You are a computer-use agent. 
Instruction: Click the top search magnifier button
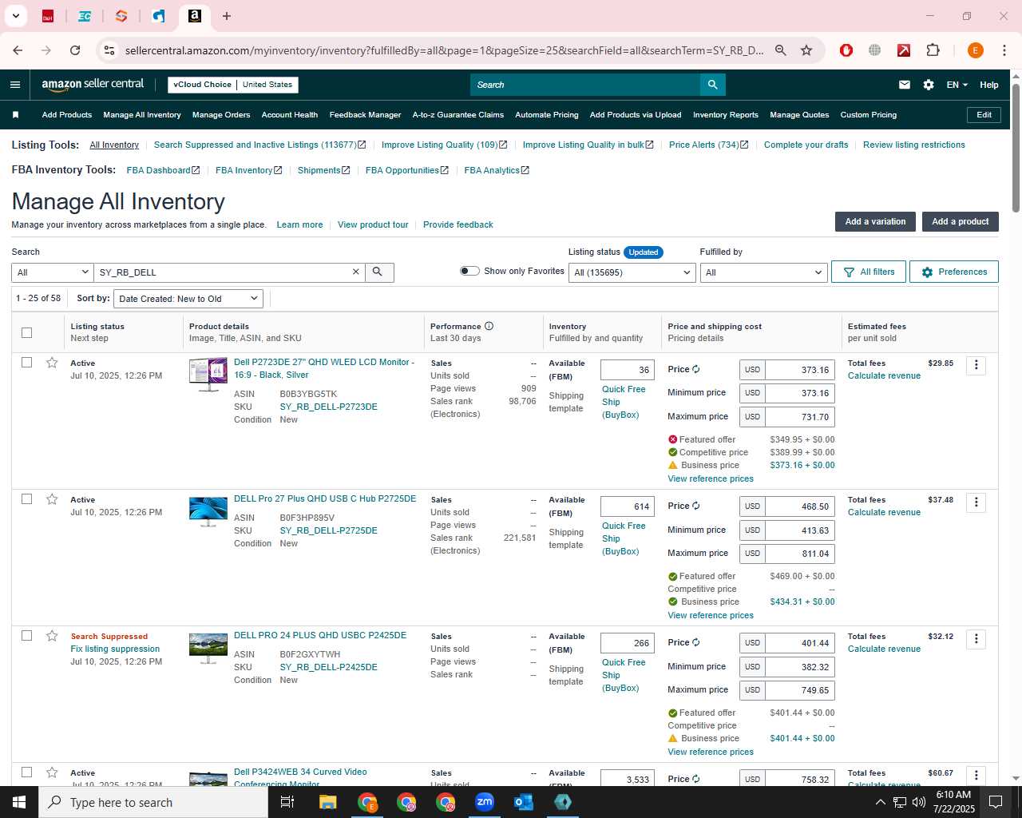pos(712,85)
